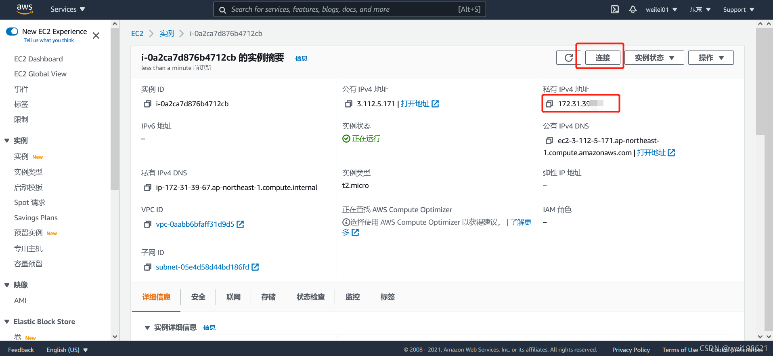Open the 操作 actions dropdown
This screenshot has width=773, height=356.
coord(711,58)
